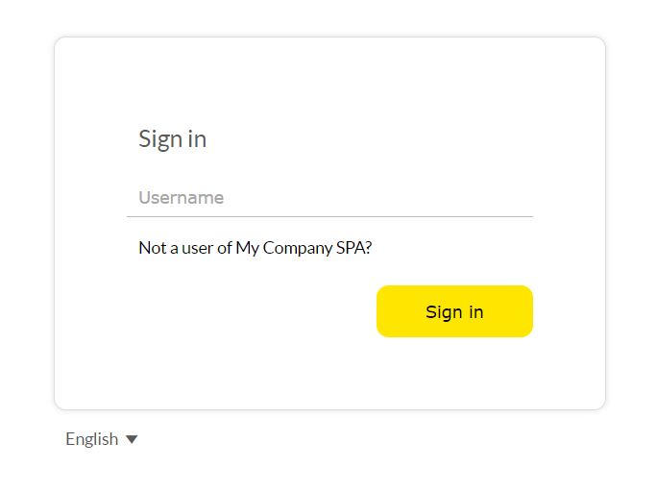This screenshot has height=492, width=657.
Task: Click the "Sign in" title above Username
Action: pyautogui.click(x=172, y=139)
